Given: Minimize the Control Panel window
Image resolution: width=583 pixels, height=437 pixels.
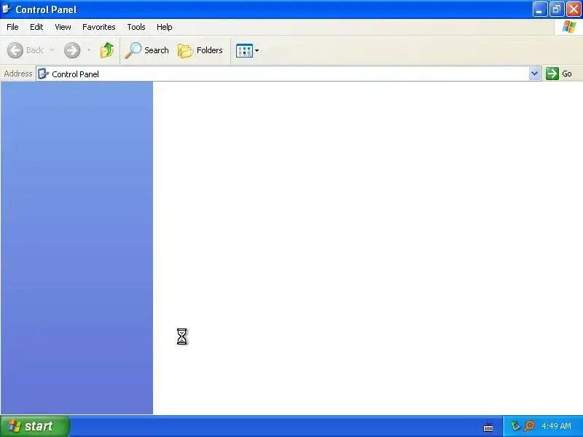Looking at the screenshot, I should pos(539,9).
